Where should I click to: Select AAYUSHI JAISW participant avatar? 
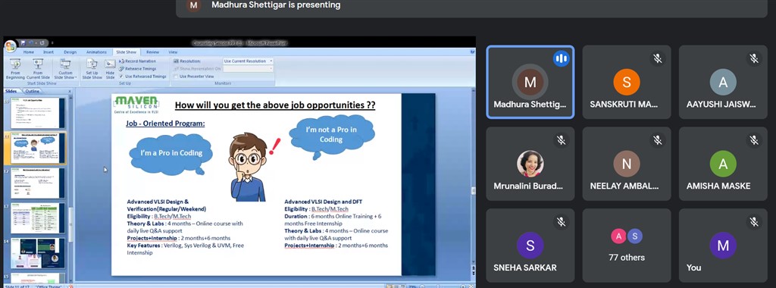pyautogui.click(x=723, y=82)
